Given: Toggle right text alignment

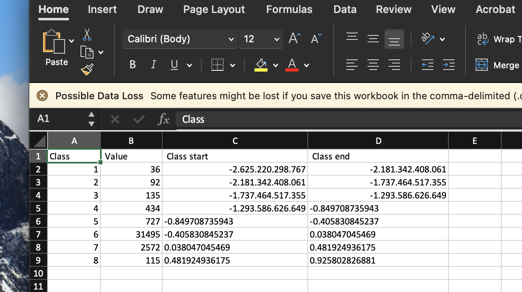Looking at the screenshot, I should tap(394, 65).
